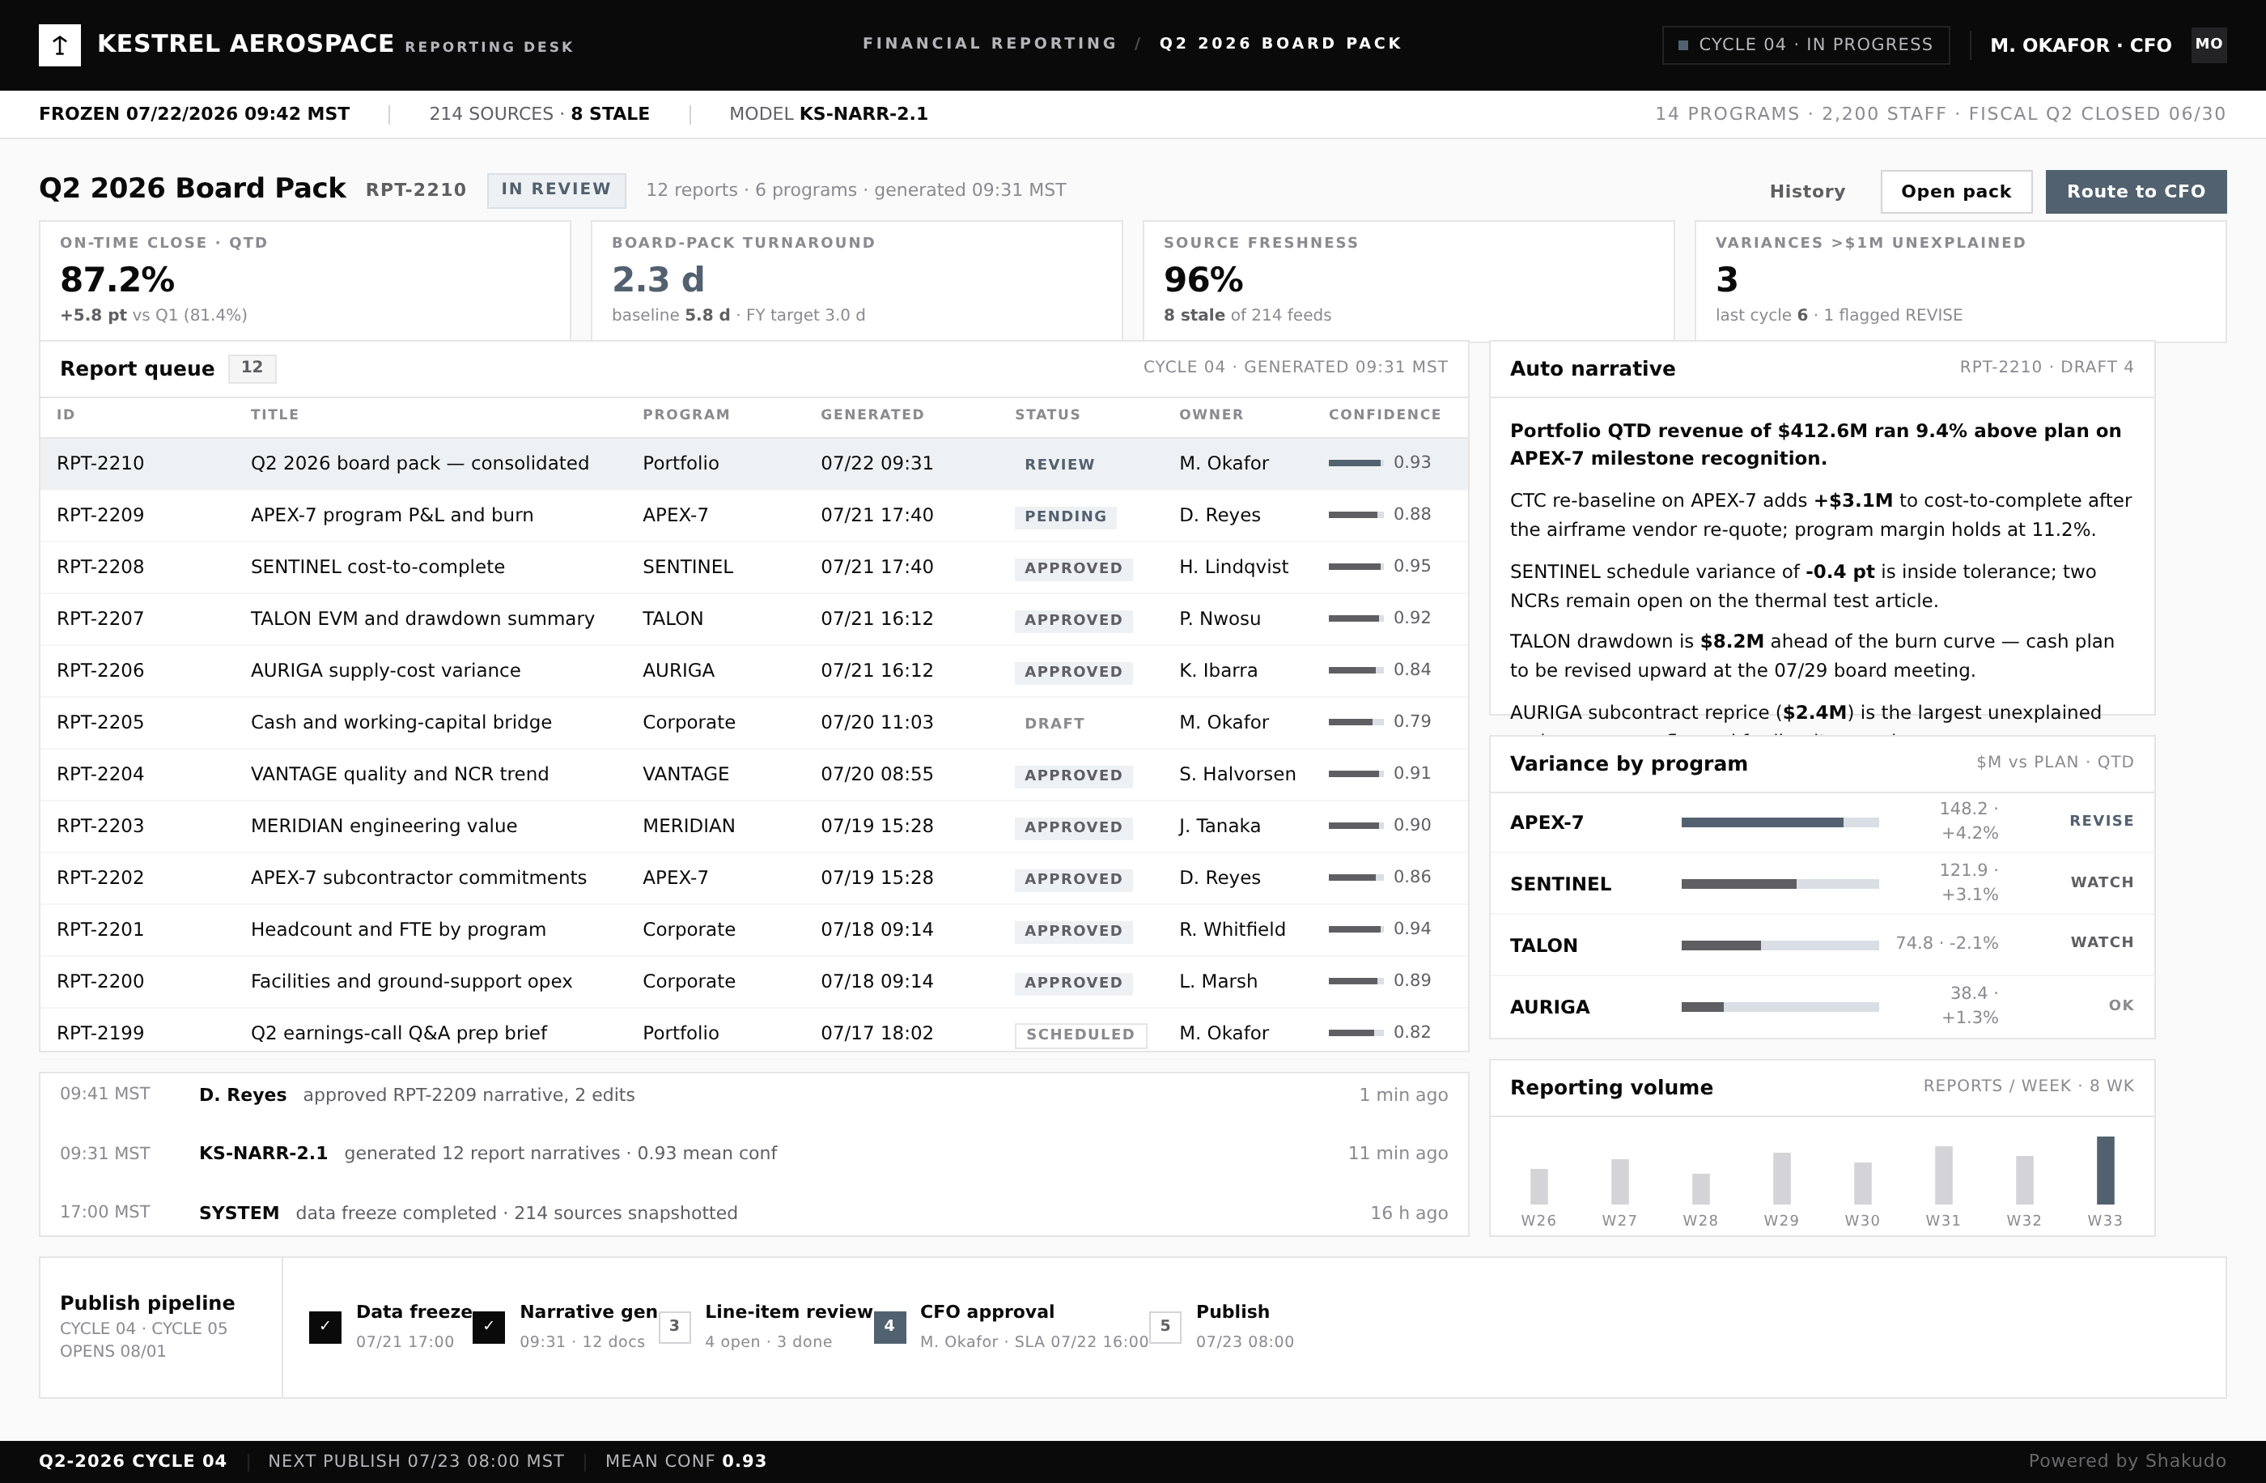Click the Kestrel Aerospace arrow logo icon
This screenshot has height=1483, width=2266.
pyautogui.click(x=59, y=45)
